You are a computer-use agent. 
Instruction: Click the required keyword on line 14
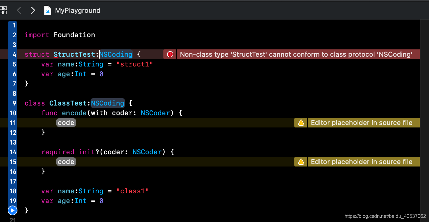[58, 152]
